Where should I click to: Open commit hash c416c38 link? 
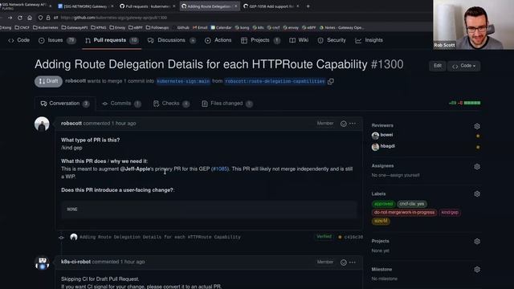point(353,237)
